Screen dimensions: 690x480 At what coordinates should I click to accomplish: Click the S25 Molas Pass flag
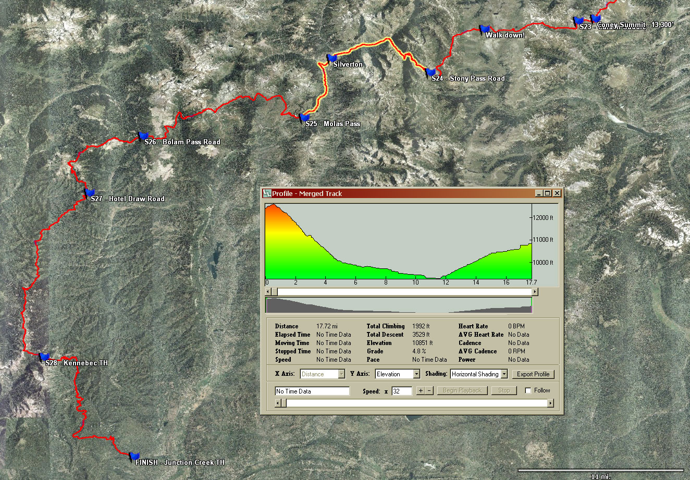point(305,118)
